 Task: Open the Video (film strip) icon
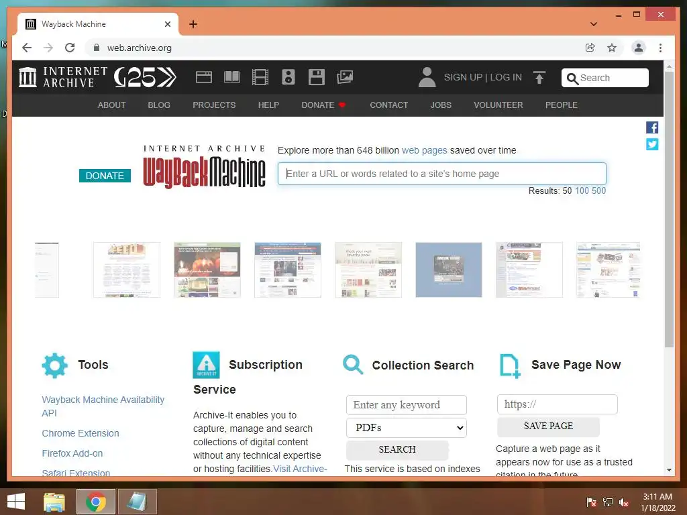pos(260,78)
